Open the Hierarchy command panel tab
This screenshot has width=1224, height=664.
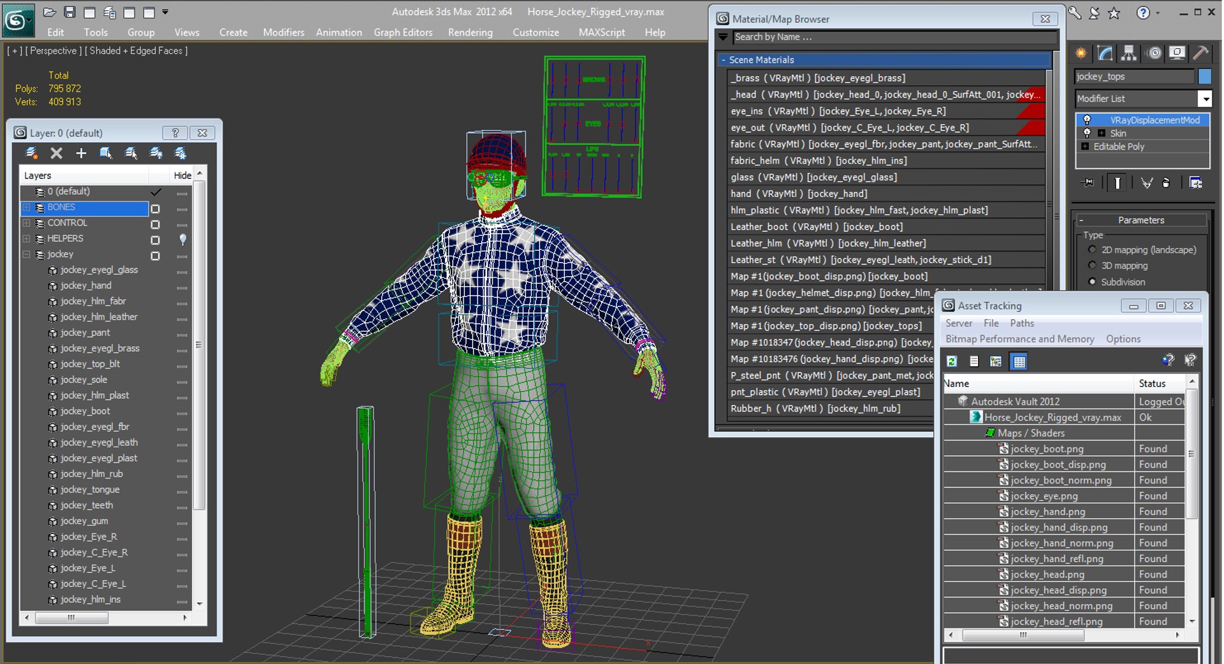coord(1128,54)
